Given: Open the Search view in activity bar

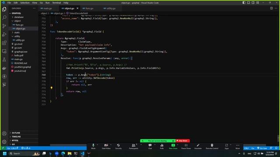Looking at the screenshot, I should click(4, 17).
